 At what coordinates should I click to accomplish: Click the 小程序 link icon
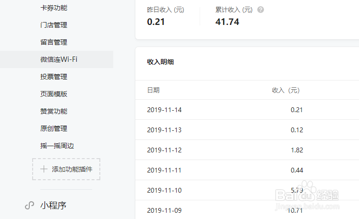pyautogui.click(x=29, y=206)
